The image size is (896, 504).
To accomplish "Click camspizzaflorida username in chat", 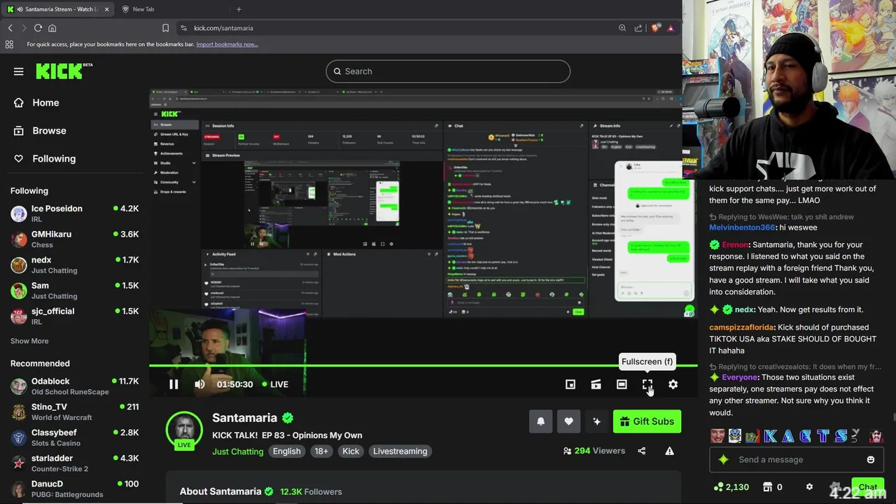I will coord(741,327).
